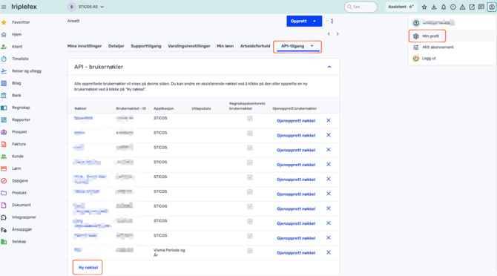Go to next employee arrow
Image resolution: width=497 pixels, height=276 pixels.
click(x=338, y=34)
